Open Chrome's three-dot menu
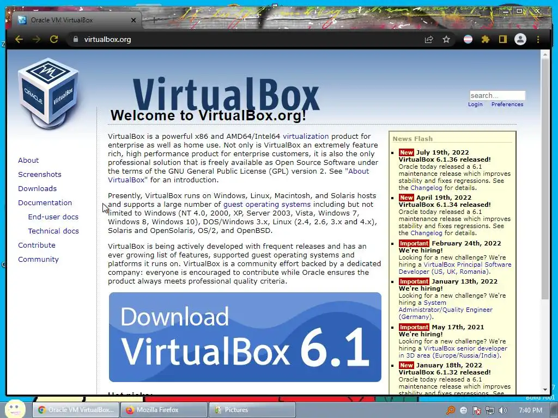 pos(538,39)
